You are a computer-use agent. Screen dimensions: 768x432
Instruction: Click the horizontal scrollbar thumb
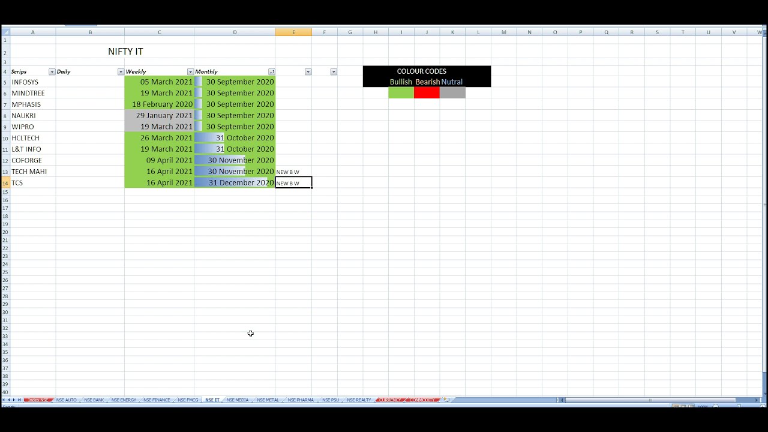[x=650, y=400]
